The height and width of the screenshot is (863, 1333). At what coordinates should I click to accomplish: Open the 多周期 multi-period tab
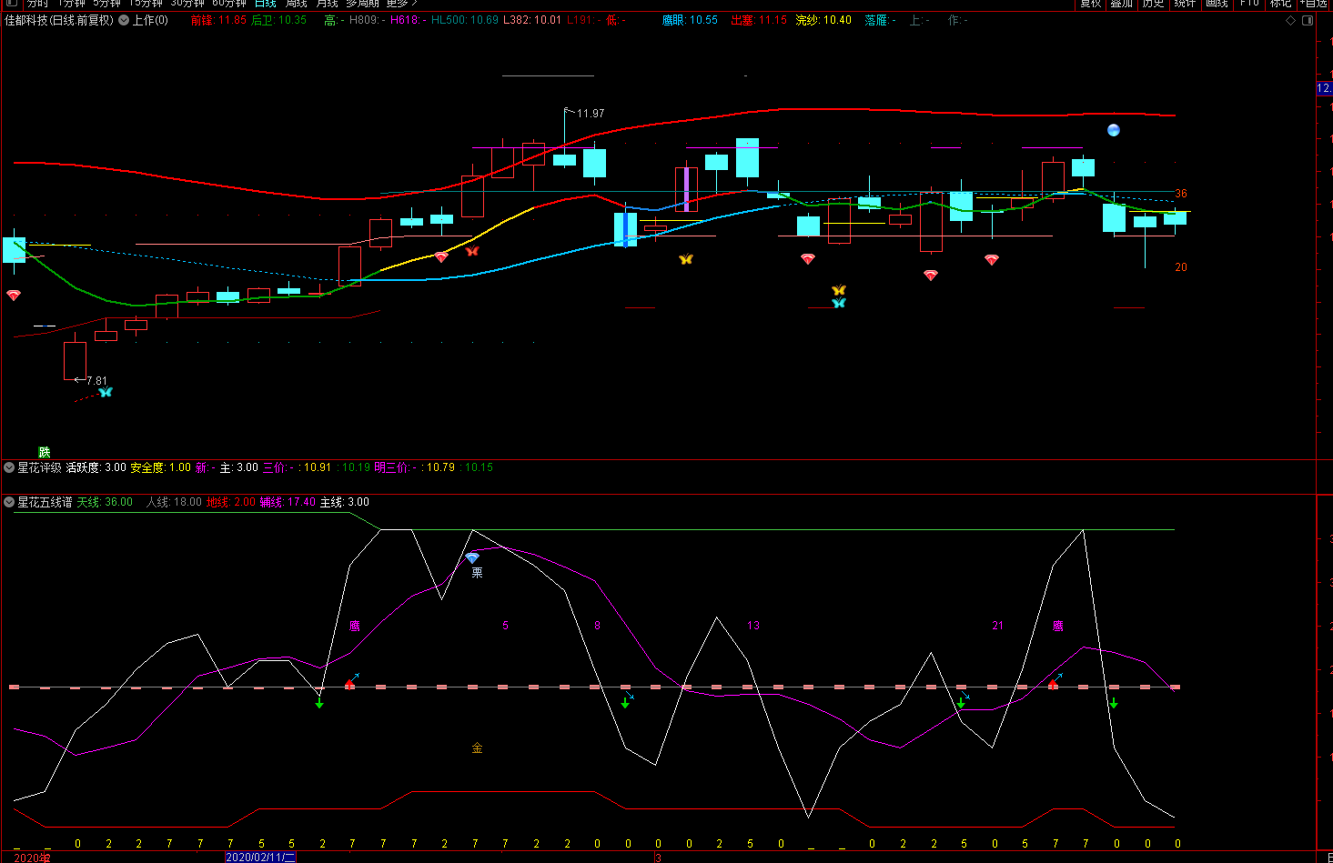click(x=362, y=4)
